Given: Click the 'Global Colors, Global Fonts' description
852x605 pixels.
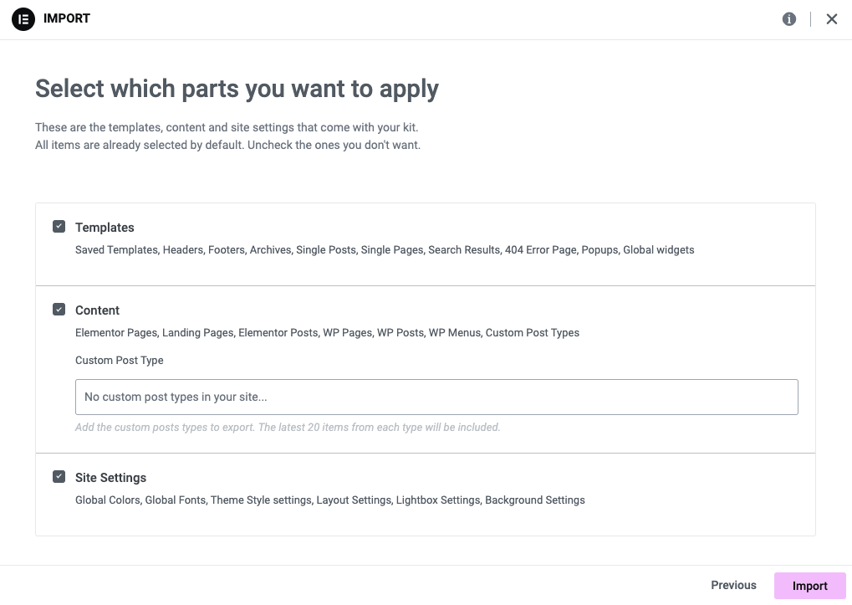Looking at the screenshot, I should tap(329, 500).
